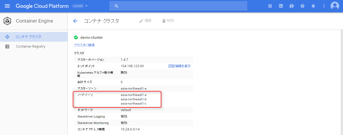
Task: Click the node zone asia-northeast1-c
Action: point(133,104)
